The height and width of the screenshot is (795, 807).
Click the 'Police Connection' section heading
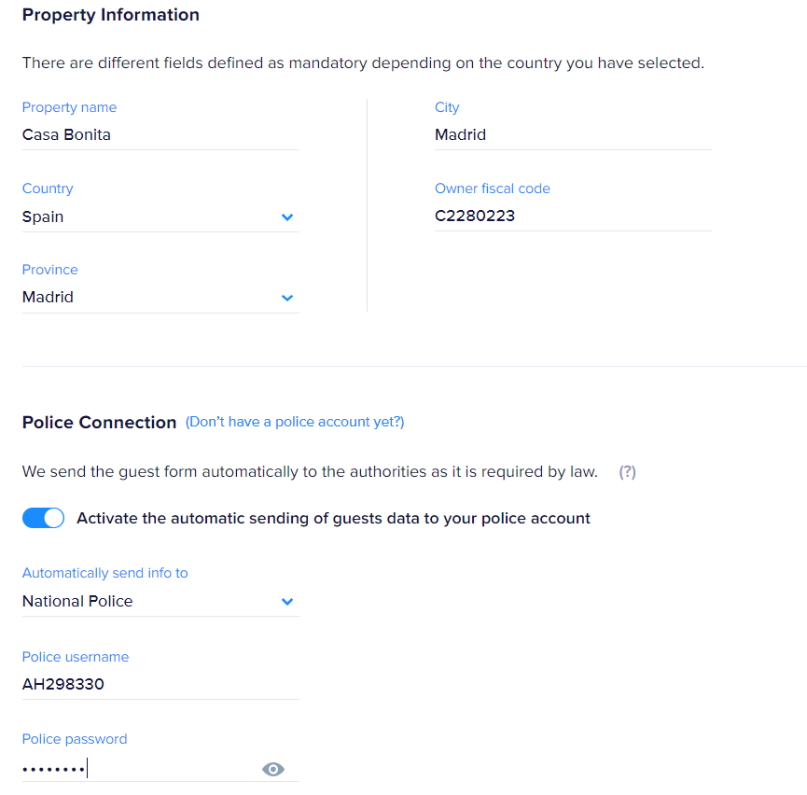click(x=99, y=423)
